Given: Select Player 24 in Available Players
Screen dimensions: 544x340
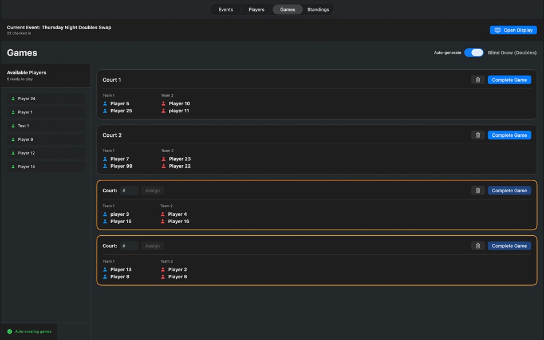Looking at the screenshot, I should point(46,98).
